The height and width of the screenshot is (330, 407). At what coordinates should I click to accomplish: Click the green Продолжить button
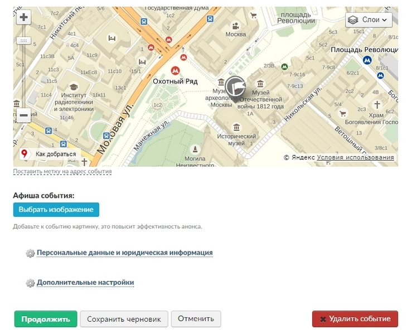[x=46, y=319]
